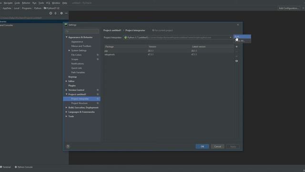Collapse Project: untitled1 section
305x172 pixels.
pyautogui.click(x=67, y=95)
